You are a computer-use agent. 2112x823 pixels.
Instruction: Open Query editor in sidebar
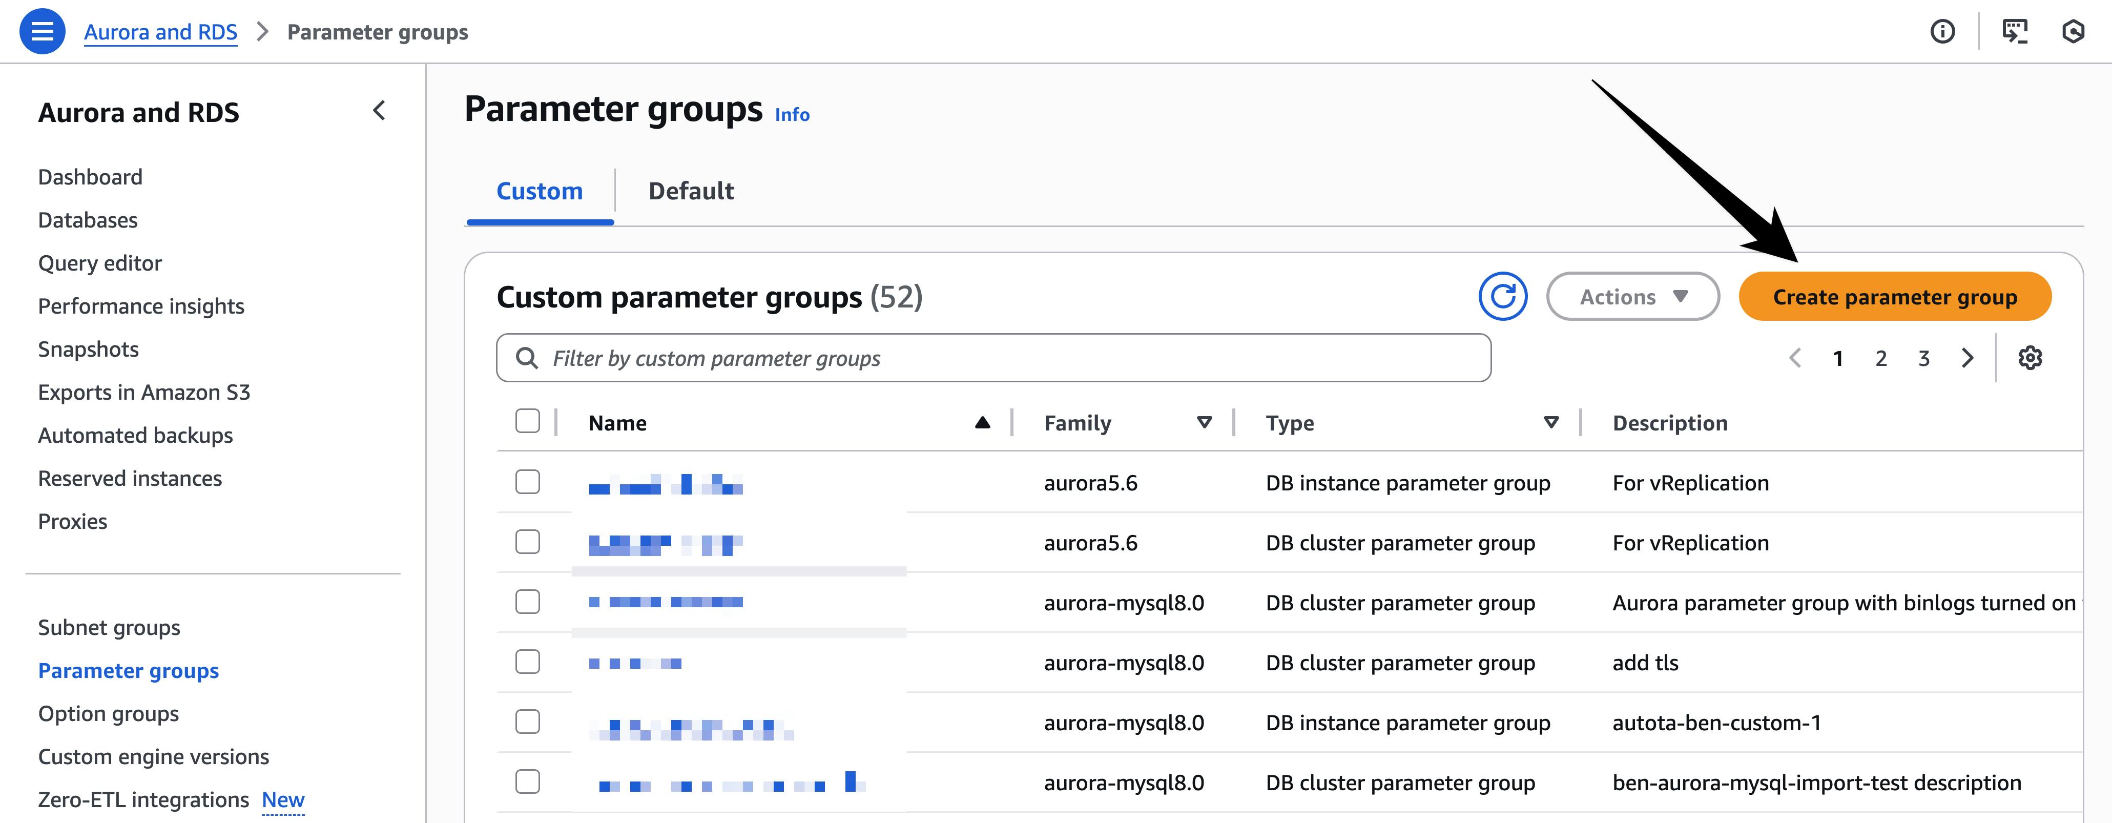coord(100,263)
